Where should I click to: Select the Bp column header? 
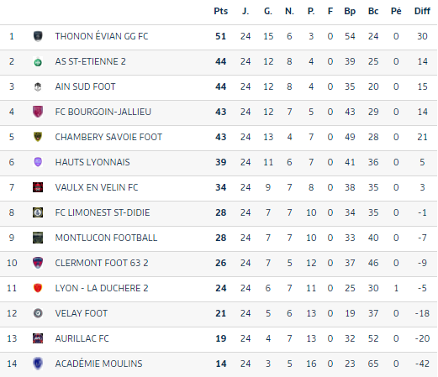point(350,12)
